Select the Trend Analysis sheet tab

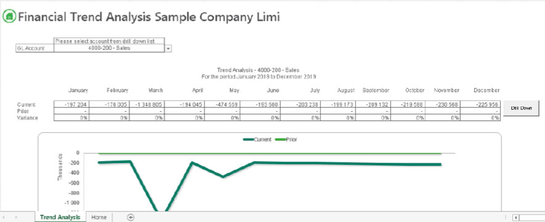coord(60,217)
